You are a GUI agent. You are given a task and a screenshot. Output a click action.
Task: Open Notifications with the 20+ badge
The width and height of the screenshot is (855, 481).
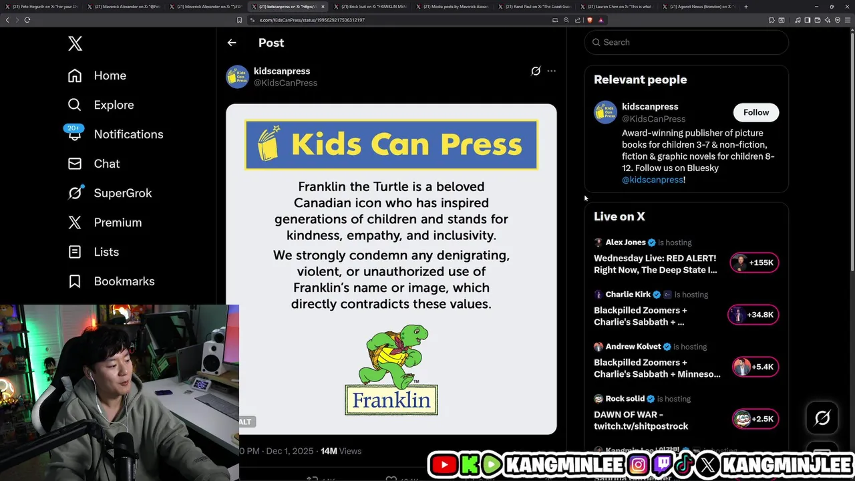(x=115, y=134)
